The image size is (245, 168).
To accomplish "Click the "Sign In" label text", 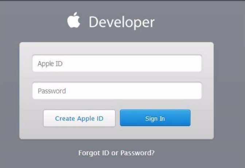I will (155, 119).
